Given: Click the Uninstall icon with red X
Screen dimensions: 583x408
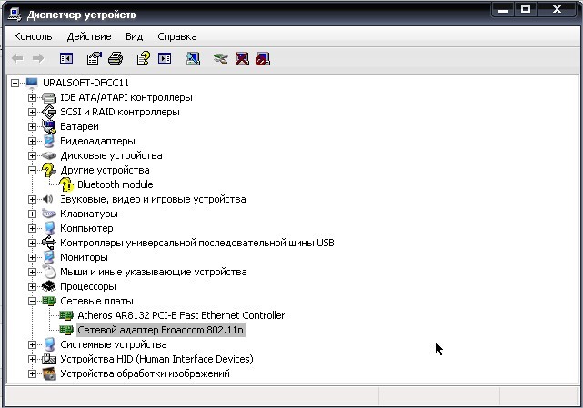Looking at the screenshot, I should pyautogui.click(x=242, y=58).
